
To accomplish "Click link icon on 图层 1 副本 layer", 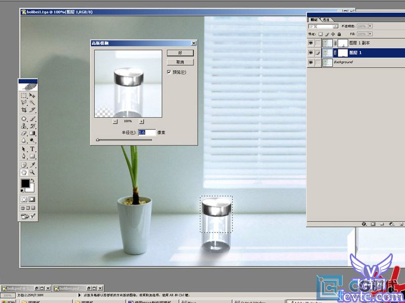I will [335, 43].
